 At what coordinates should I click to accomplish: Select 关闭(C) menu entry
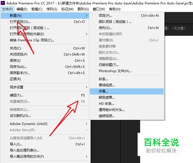pyautogui.click(x=45, y=48)
